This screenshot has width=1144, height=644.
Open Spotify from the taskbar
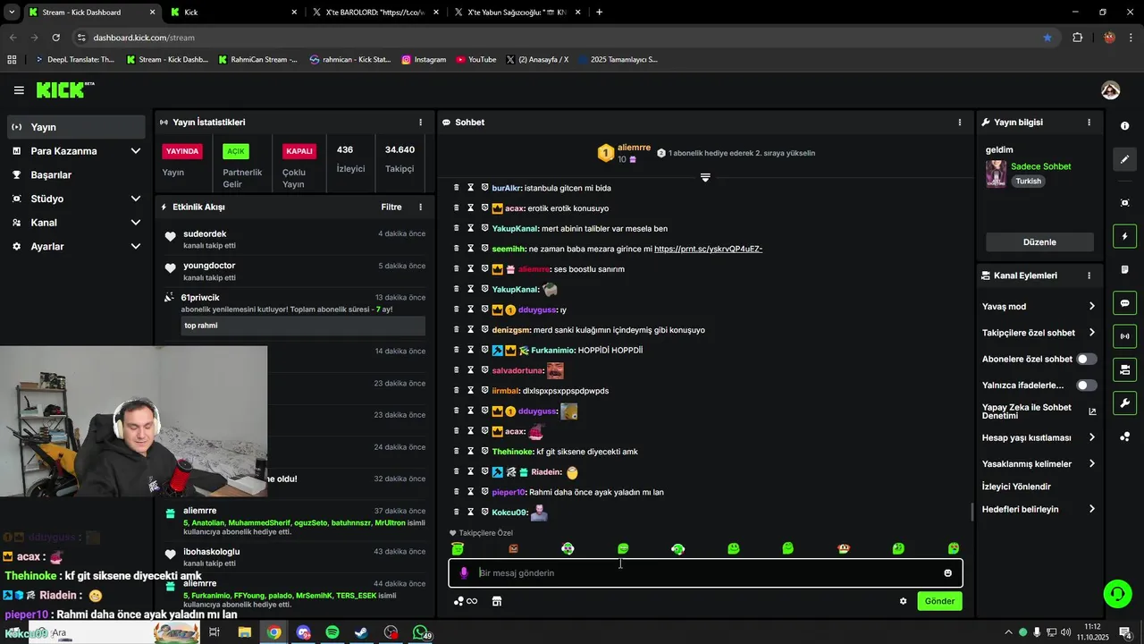[x=332, y=632]
